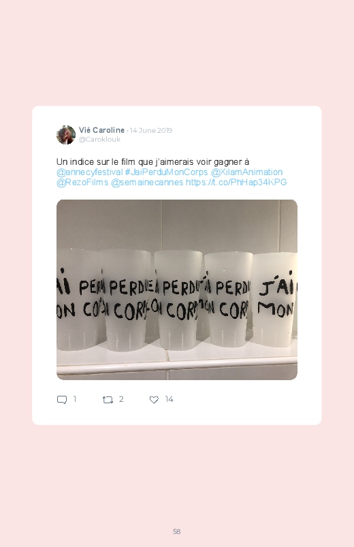
Task: Open Vié Caroline's profile avatar
Action: 66,135
